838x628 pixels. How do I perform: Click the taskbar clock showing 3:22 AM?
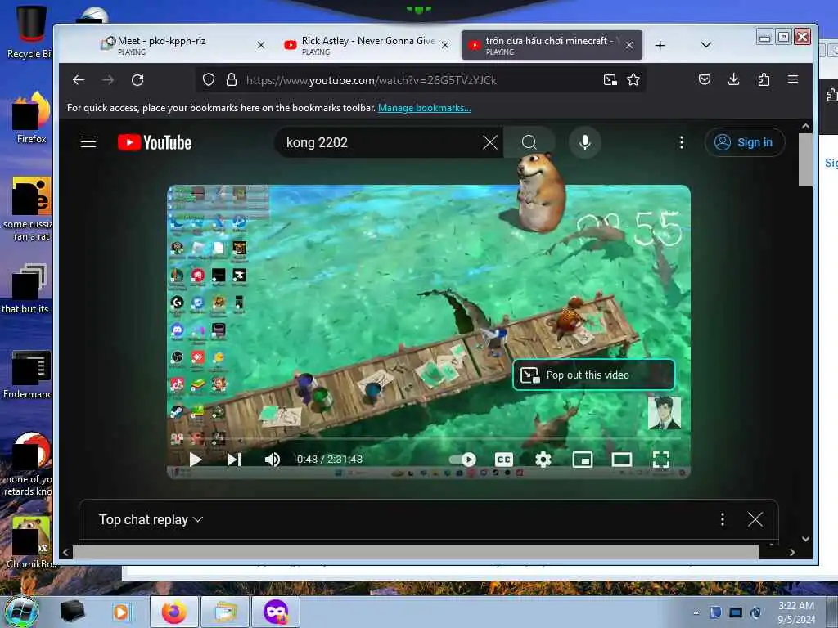pos(796,612)
